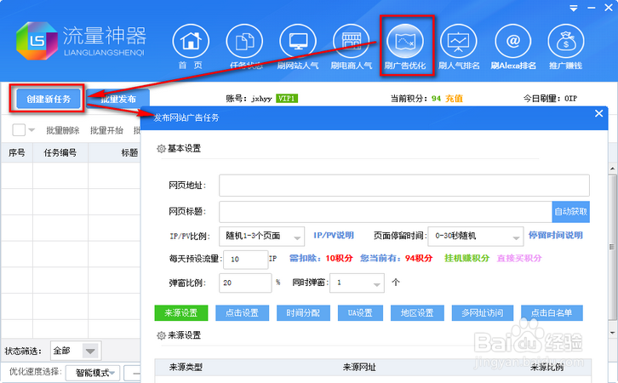Open the 状态筛选 全部 dropdown
This screenshot has height=383, width=618.
pyautogui.click(x=76, y=351)
